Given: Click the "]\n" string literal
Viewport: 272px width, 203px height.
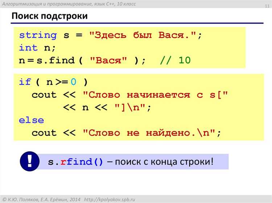Looking at the screenshot, I should [130, 107].
